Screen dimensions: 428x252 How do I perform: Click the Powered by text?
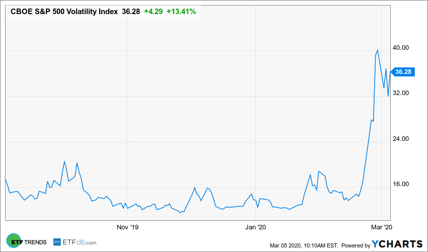[355, 245]
